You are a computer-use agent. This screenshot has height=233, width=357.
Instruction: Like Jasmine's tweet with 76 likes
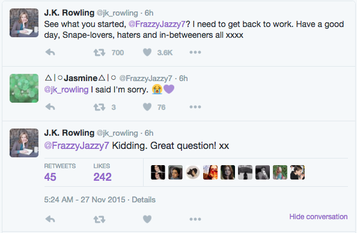147,107
